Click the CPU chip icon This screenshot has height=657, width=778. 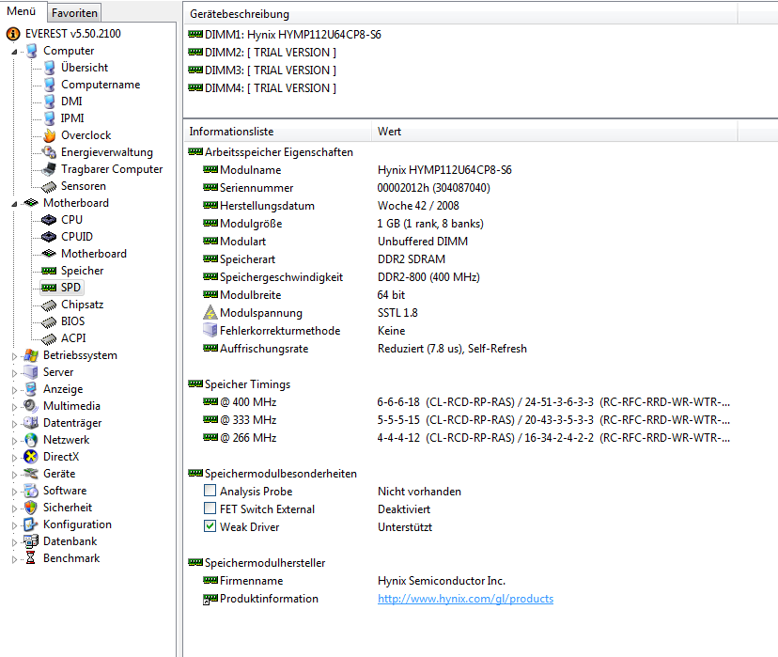click(x=49, y=219)
